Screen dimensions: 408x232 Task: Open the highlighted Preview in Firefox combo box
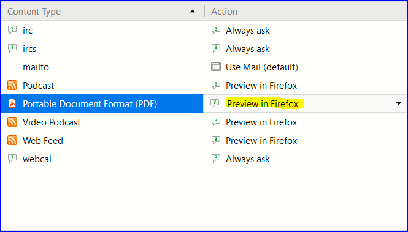click(305, 103)
